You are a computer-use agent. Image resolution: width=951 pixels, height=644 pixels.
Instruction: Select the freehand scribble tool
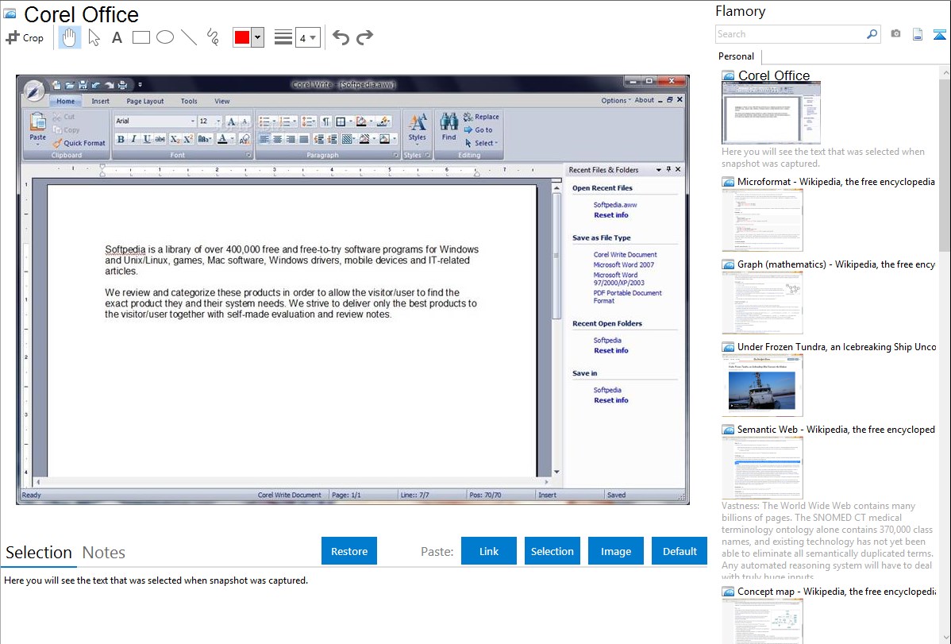point(213,37)
